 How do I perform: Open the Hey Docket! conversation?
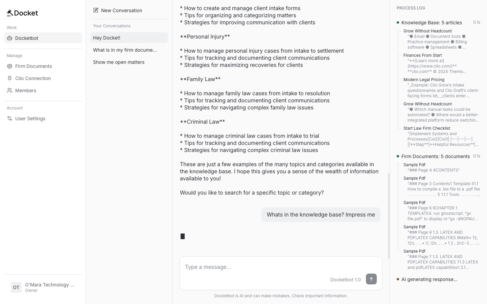(129, 38)
